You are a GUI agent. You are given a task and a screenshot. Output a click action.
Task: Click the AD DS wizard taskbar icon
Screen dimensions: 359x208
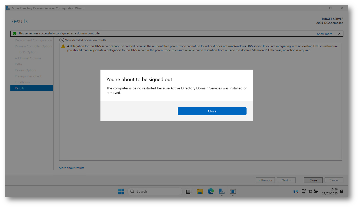point(233,192)
